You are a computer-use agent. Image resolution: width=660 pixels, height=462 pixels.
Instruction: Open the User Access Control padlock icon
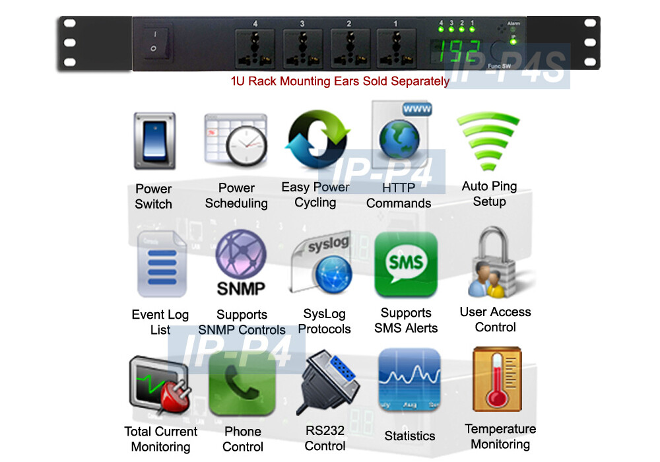click(x=495, y=263)
